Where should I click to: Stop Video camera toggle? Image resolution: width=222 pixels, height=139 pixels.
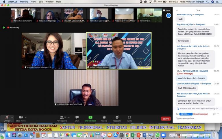tap(21, 118)
